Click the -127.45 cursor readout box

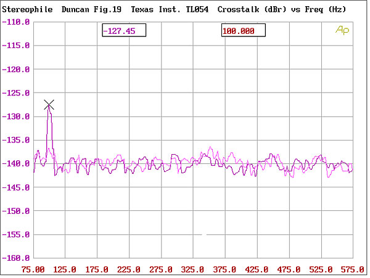pos(124,30)
